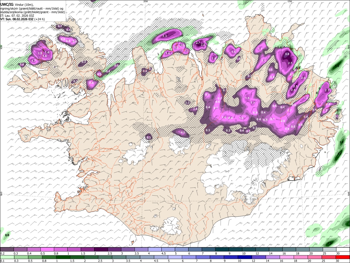Select the light pink 16–18 legend swatch
350x263 pixels.
pyautogui.click(x=287, y=257)
